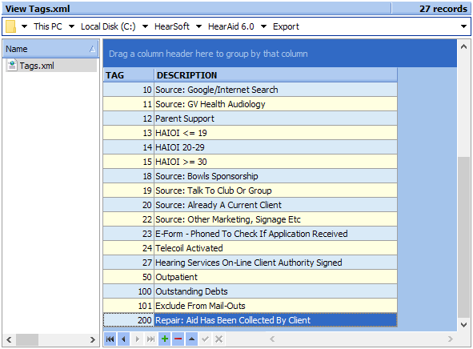The height and width of the screenshot is (349, 473).
Task: Navigate to Local Disk (C:) breadcrumb
Action: pyautogui.click(x=108, y=26)
